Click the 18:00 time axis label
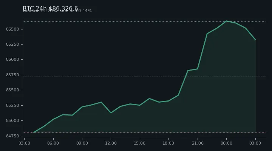The width and height of the screenshot is (272, 151). pyautogui.click(x=168, y=143)
